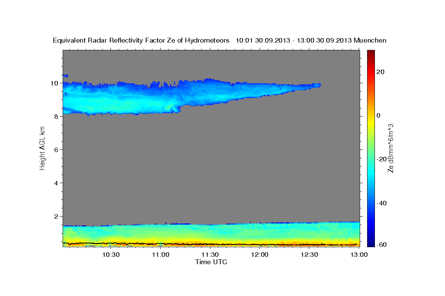This screenshot has height=296, width=445.
Task: Click the colorbar value label -40
Action: point(382,203)
